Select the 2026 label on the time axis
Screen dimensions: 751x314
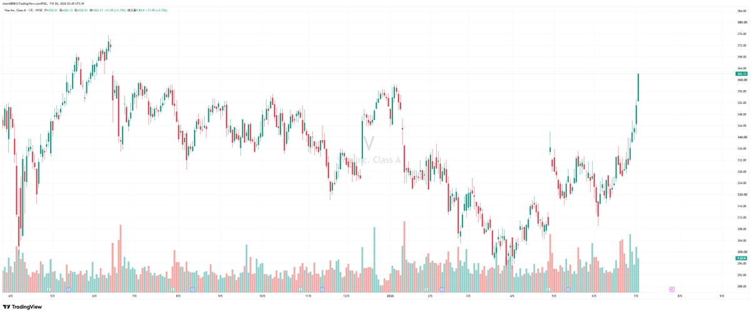390,295
